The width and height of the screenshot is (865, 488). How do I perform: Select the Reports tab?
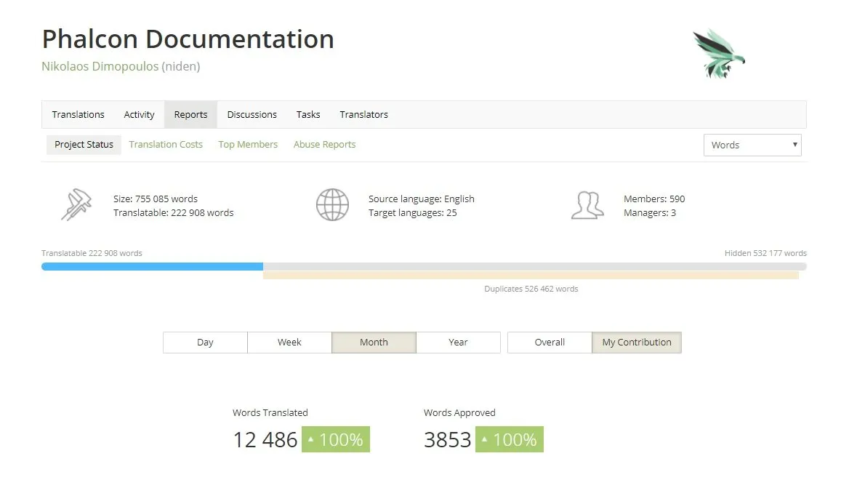(x=191, y=114)
